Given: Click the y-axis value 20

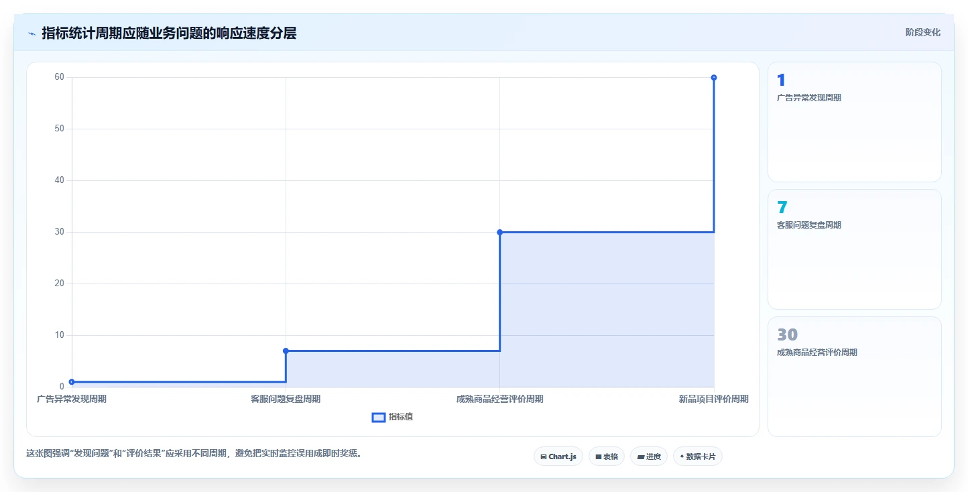Looking at the screenshot, I should [60, 284].
